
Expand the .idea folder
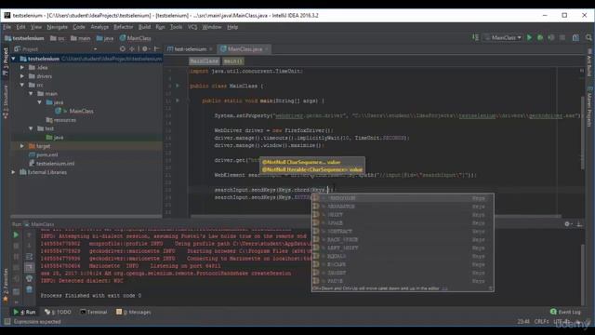tap(22, 67)
